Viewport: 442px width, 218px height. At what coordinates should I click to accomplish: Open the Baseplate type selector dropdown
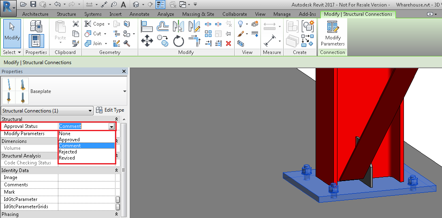(124, 91)
